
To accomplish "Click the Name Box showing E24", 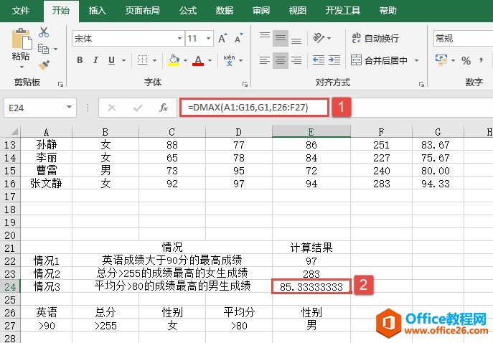I will tap(34, 108).
